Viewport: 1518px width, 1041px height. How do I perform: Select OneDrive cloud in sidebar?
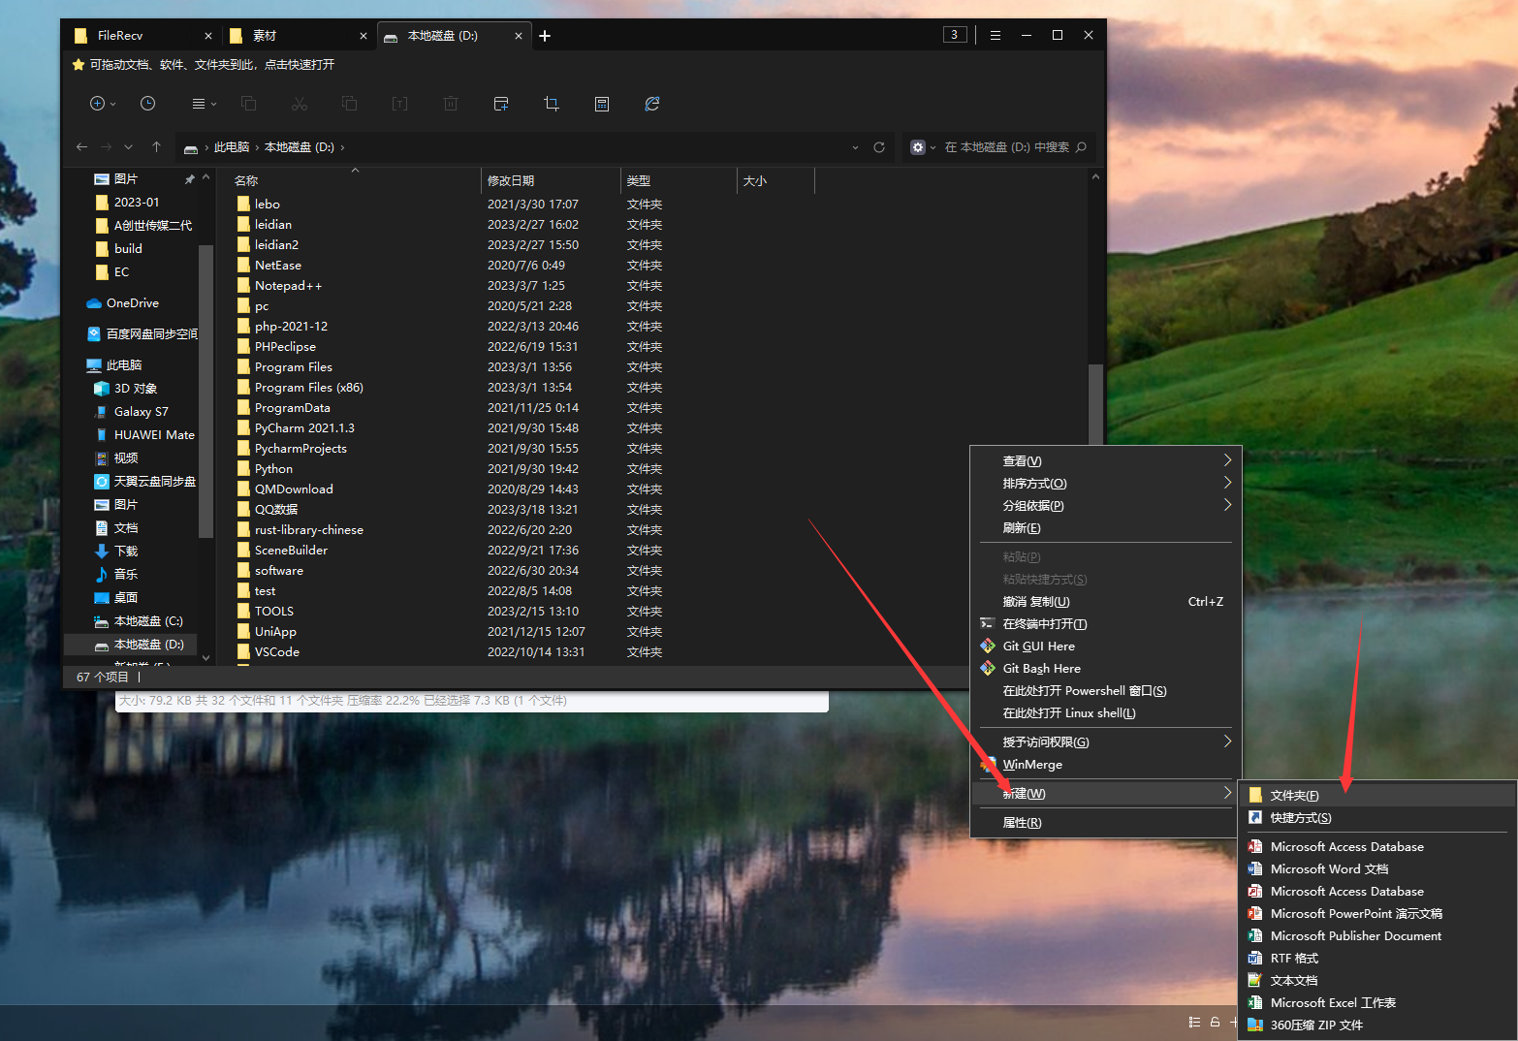[x=132, y=303]
